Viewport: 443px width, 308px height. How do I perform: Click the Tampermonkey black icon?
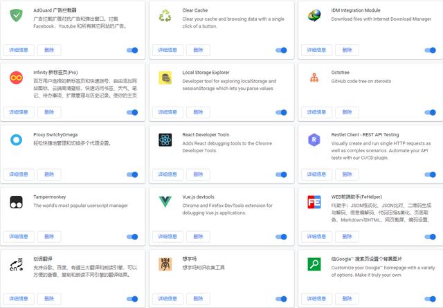[17, 202]
